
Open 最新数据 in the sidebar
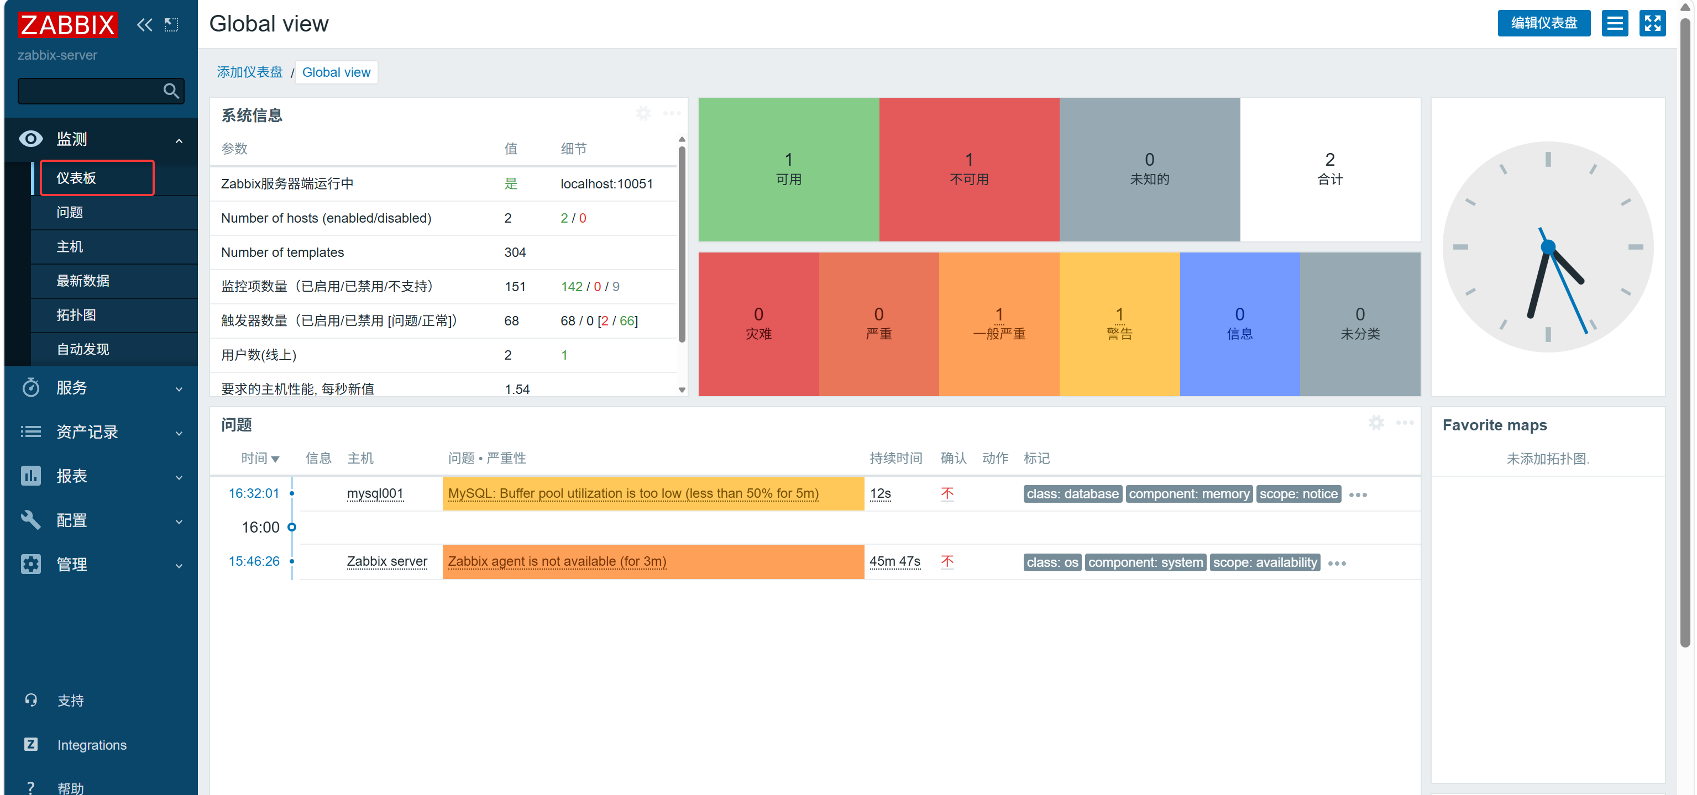click(x=114, y=281)
